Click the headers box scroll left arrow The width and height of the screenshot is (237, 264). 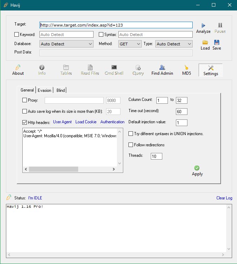tap(26, 169)
